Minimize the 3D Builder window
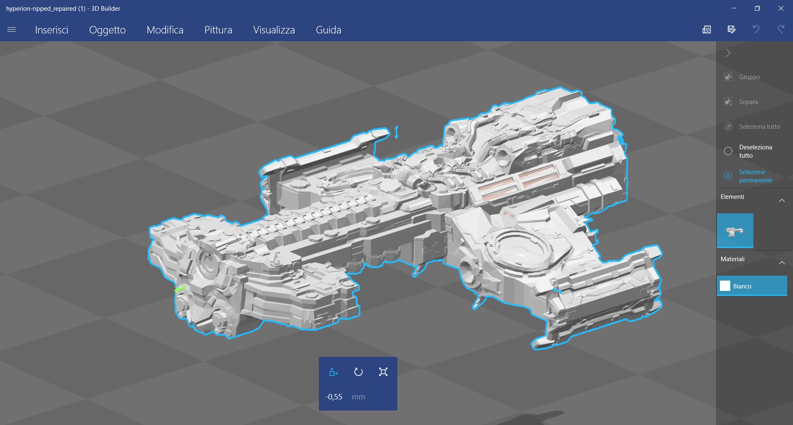 click(734, 8)
